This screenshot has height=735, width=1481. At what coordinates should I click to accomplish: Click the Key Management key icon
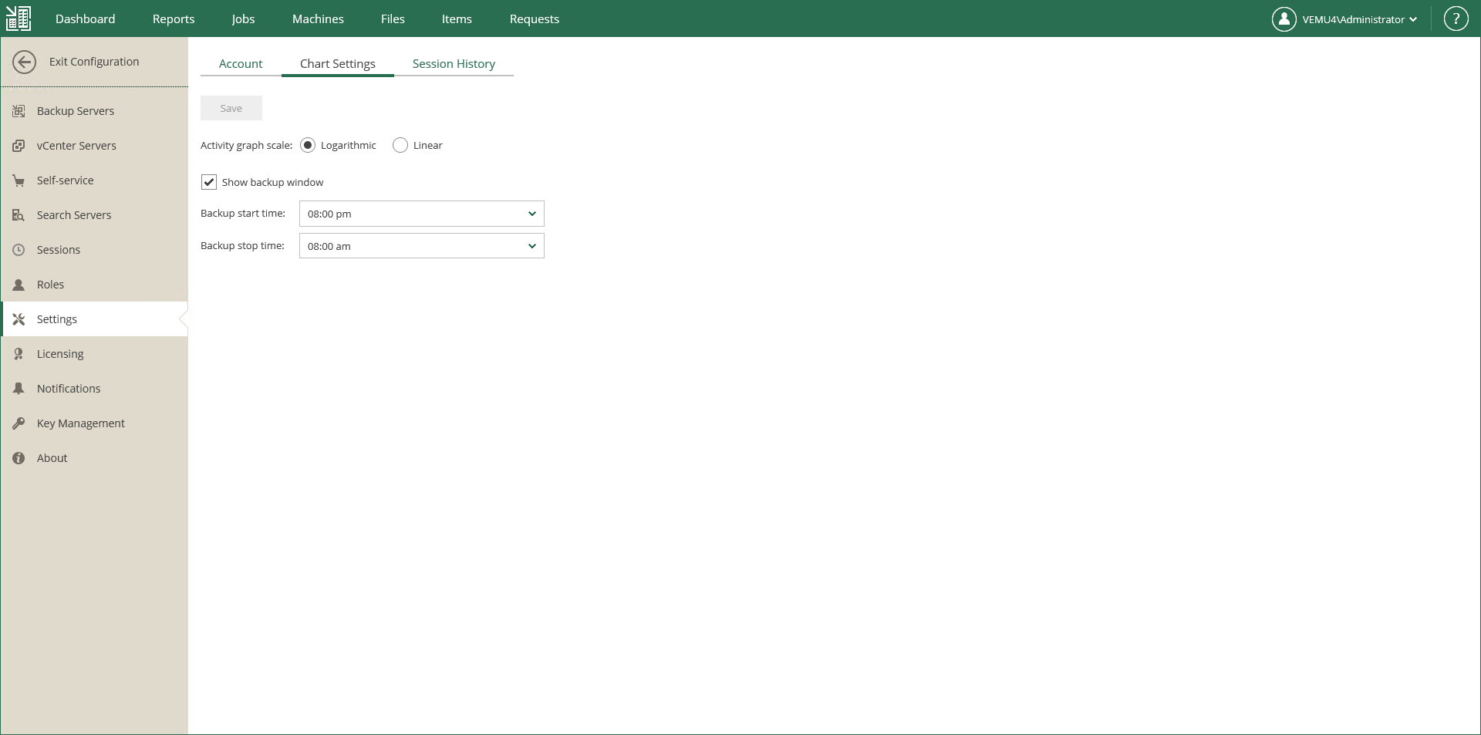pyautogui.click(x=19, y=423)
